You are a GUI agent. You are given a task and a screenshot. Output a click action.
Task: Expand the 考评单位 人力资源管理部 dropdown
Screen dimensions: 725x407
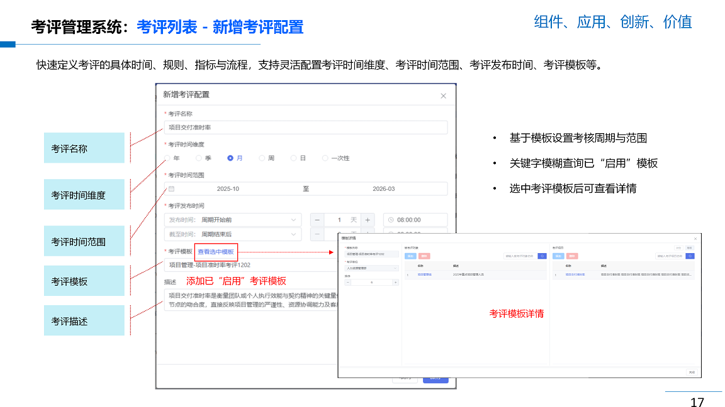click(371, 268)
